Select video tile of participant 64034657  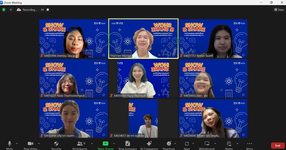tap(143, 118)
